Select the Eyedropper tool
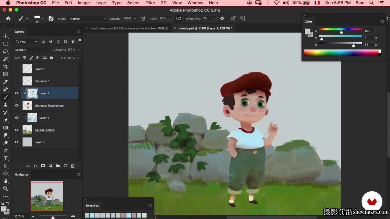This screenshot has width=390, height=219. (5, 82)
